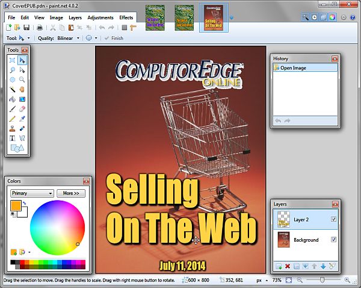Viewport: 361px width, 288px height.
Task: Select the Clone Stamp tool
Action: (13, 128)
